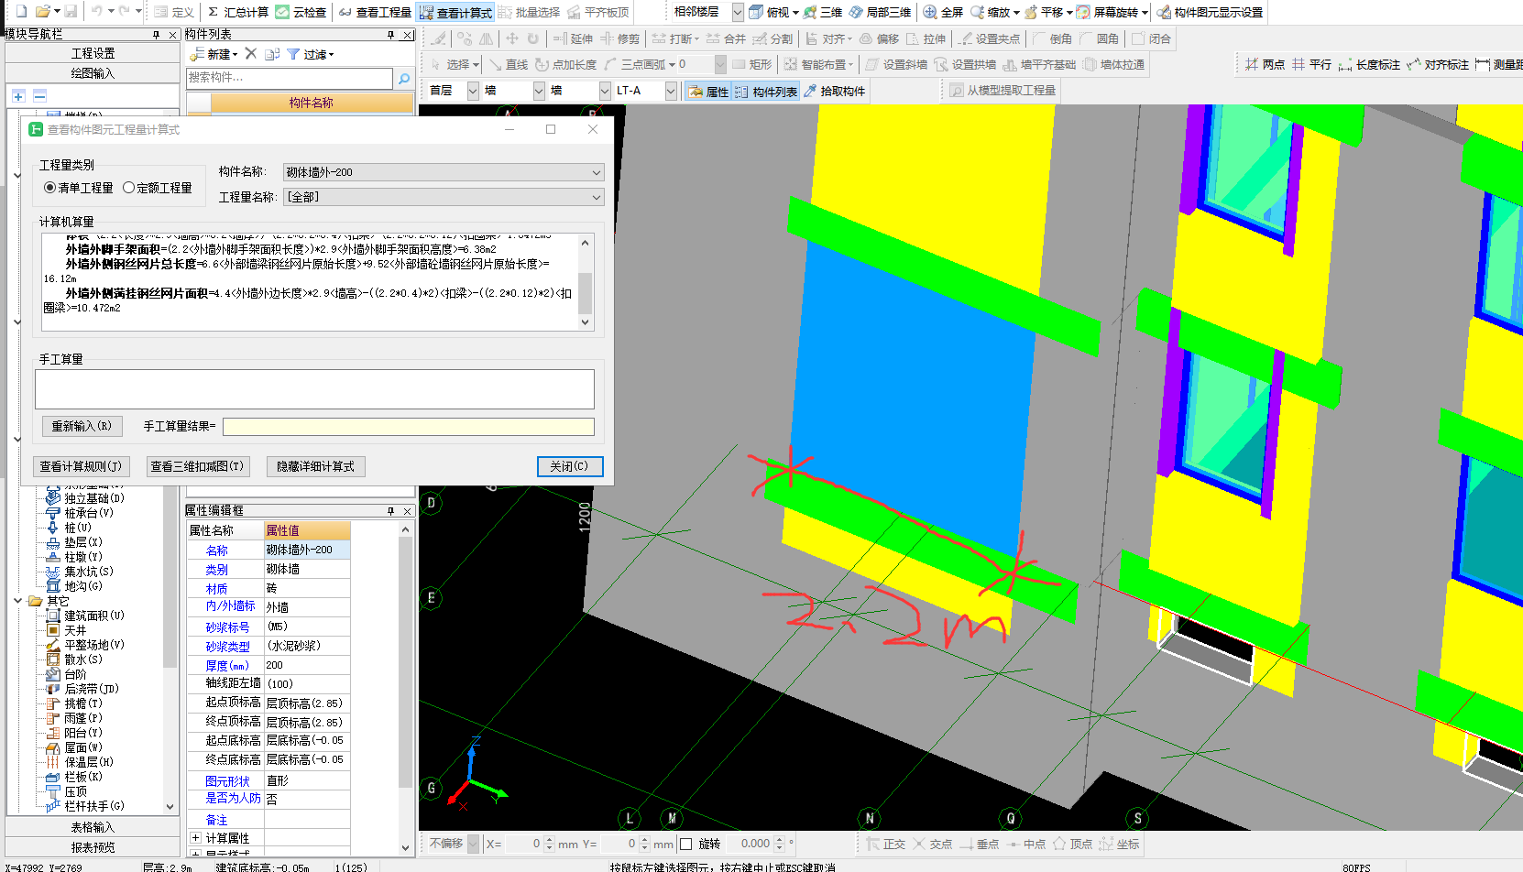Click the new file icon in toolbar
The height and width of the screenshot is (872, 1523).
click(21, 12)
